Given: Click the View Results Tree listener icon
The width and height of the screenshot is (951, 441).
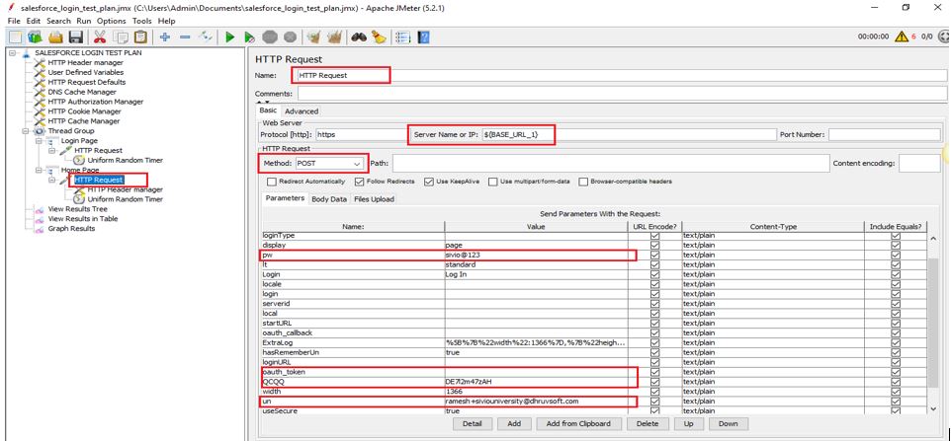Looking at the screenshot, I should click(x=40, y=209).
